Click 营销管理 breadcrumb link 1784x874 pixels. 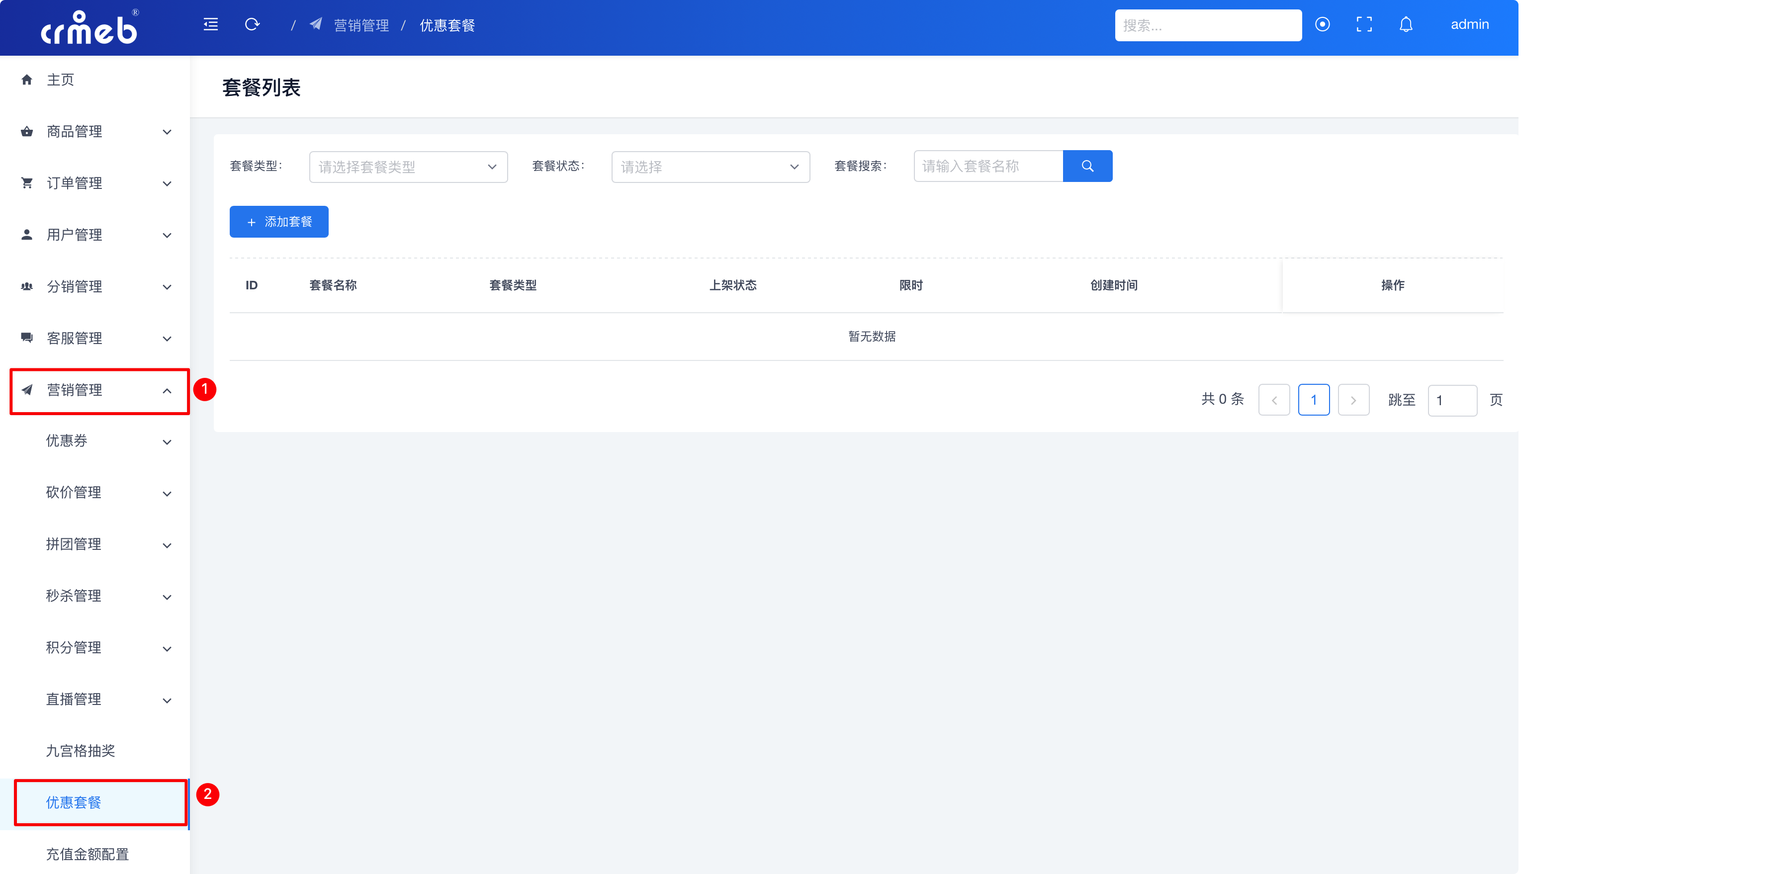361,25
